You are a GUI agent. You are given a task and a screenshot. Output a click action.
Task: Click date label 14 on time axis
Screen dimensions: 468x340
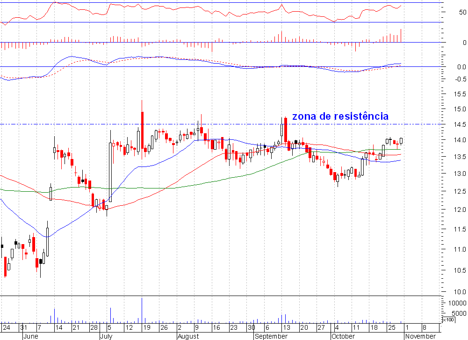tap(59, 328)
